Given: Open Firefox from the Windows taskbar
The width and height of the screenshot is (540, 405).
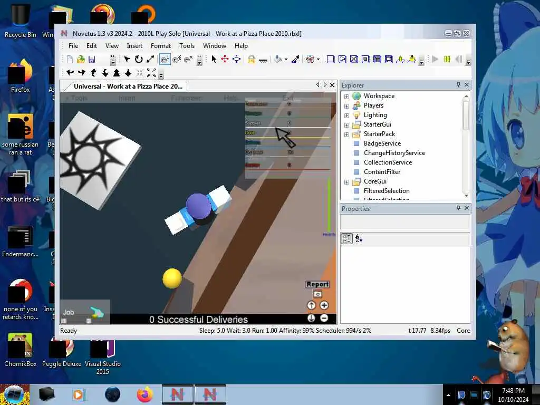Looking at the screenshot, I should point(145,394).
